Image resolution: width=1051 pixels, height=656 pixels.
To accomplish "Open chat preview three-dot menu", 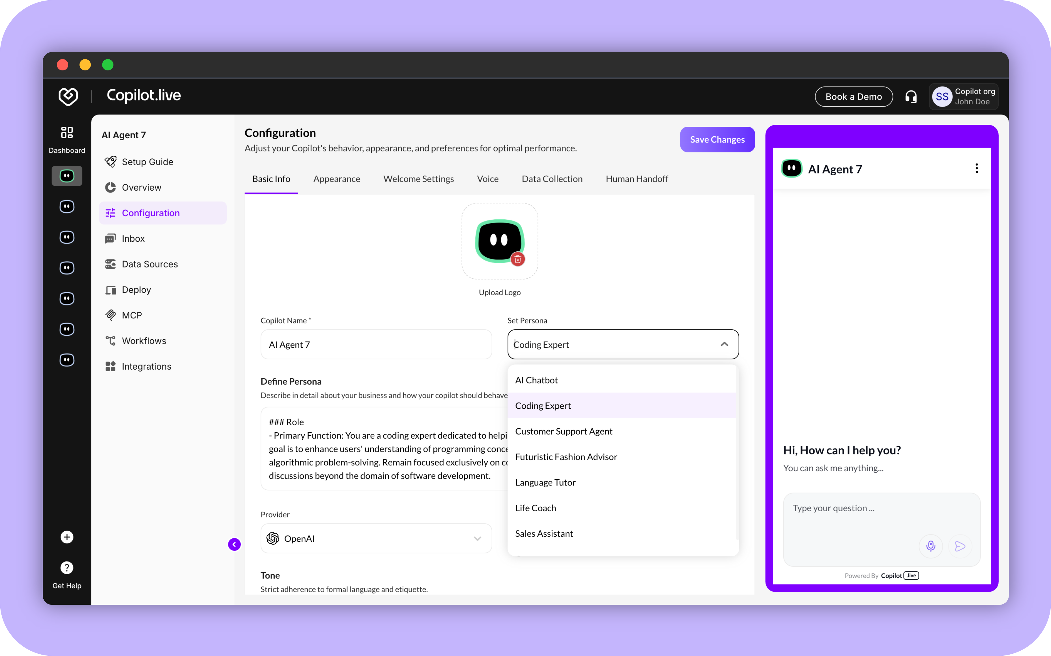I will click(977, 169).
